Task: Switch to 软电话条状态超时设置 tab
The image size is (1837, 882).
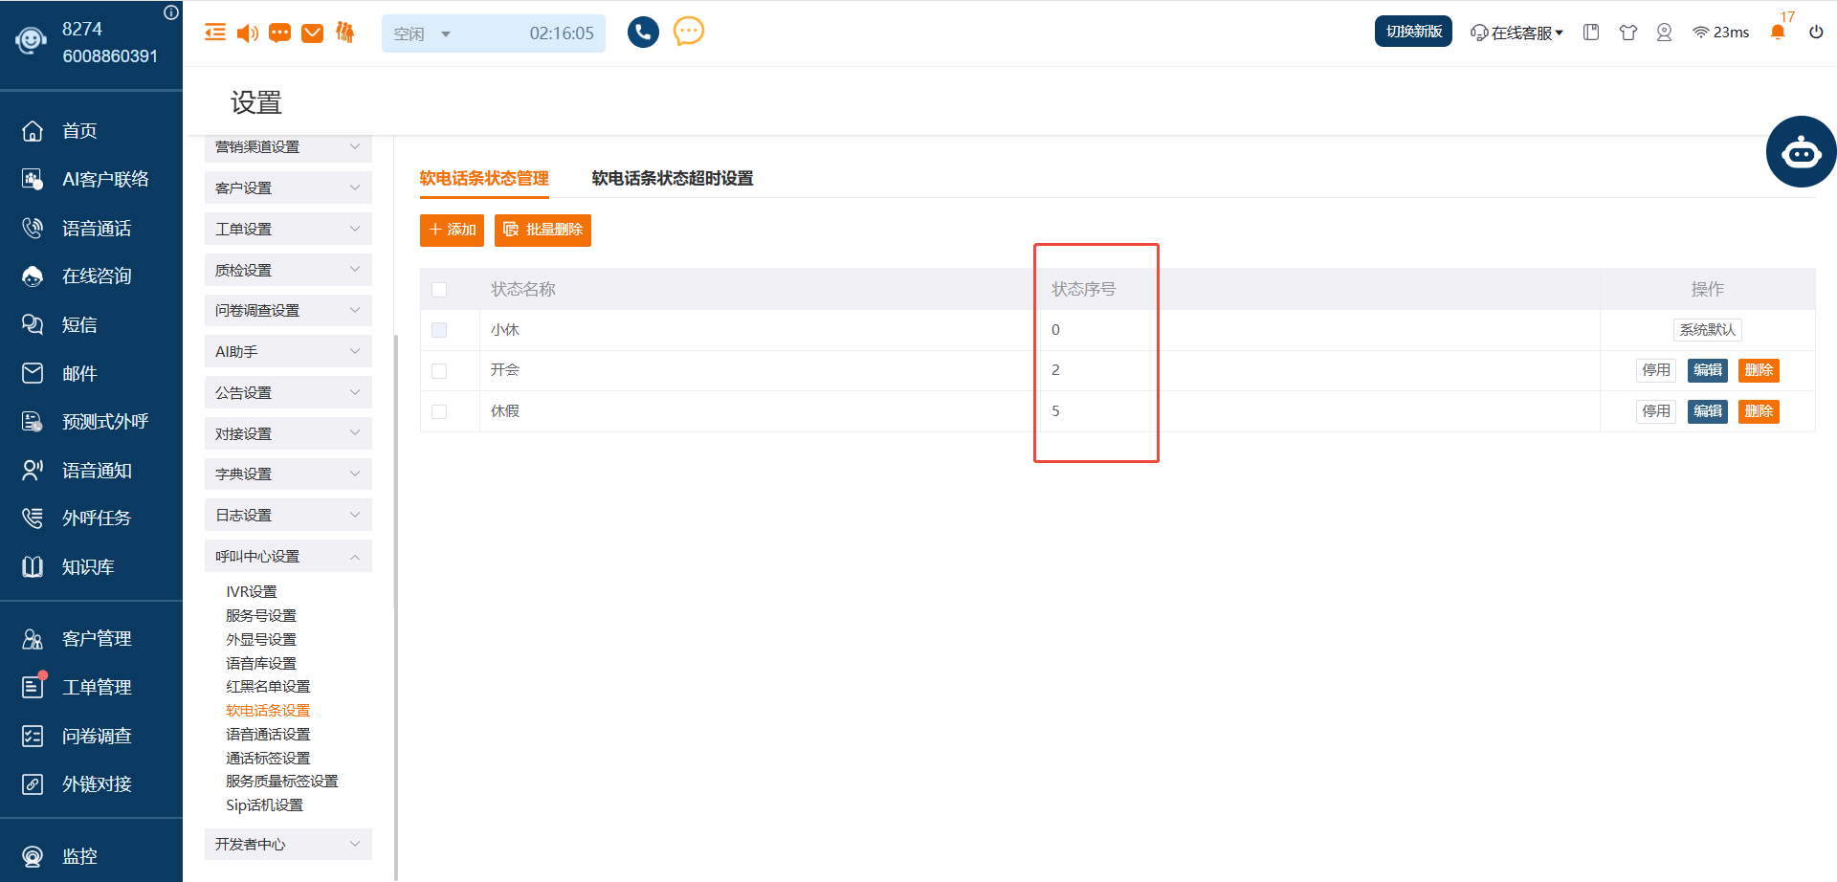Action: point(673,178)
